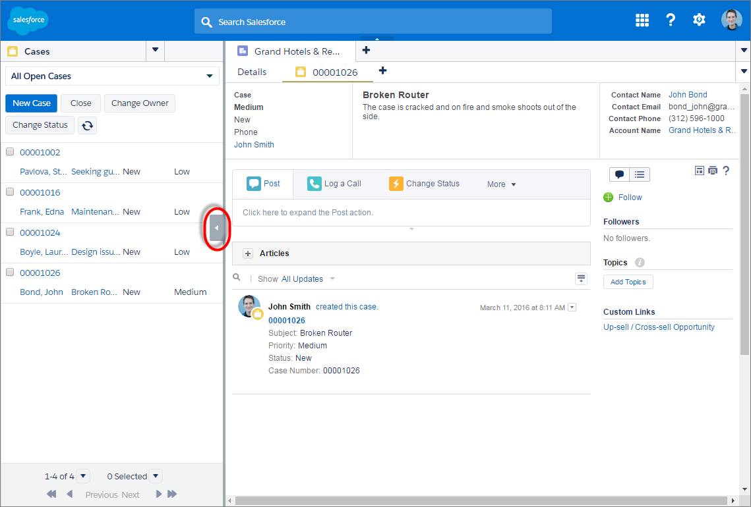Image resolution: width=751 pixels, height=507 pixels.
Task: Click the green Follow plus icon
Action: point(609,197)
